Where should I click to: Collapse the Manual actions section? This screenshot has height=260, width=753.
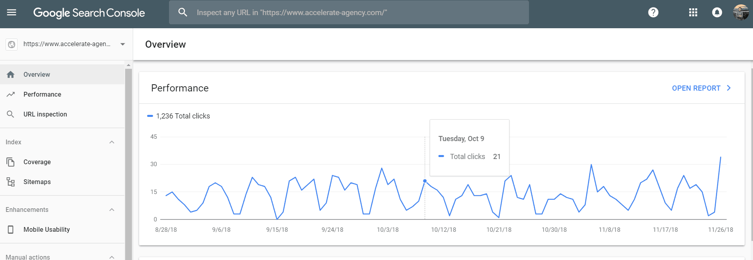tap(112, 257)
